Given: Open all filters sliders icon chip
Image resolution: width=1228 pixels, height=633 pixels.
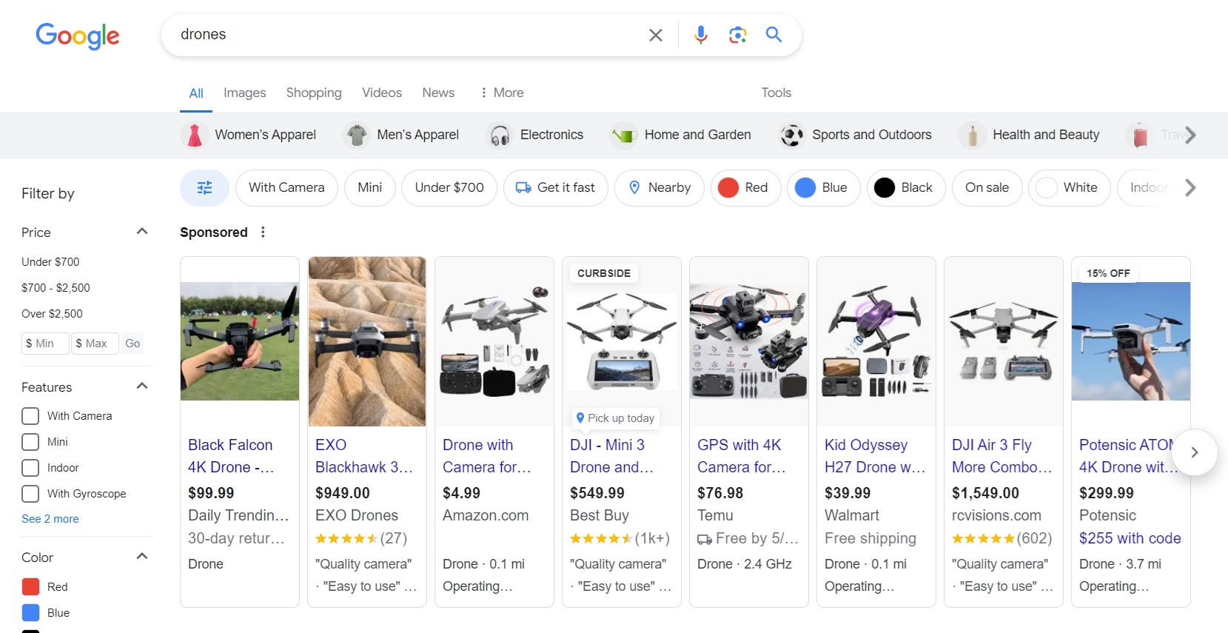Looking at the screenshot, I should (x=204, y=187).
